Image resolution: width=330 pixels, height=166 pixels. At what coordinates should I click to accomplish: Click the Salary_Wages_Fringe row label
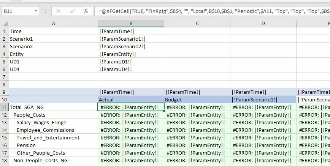coord(54,122)
